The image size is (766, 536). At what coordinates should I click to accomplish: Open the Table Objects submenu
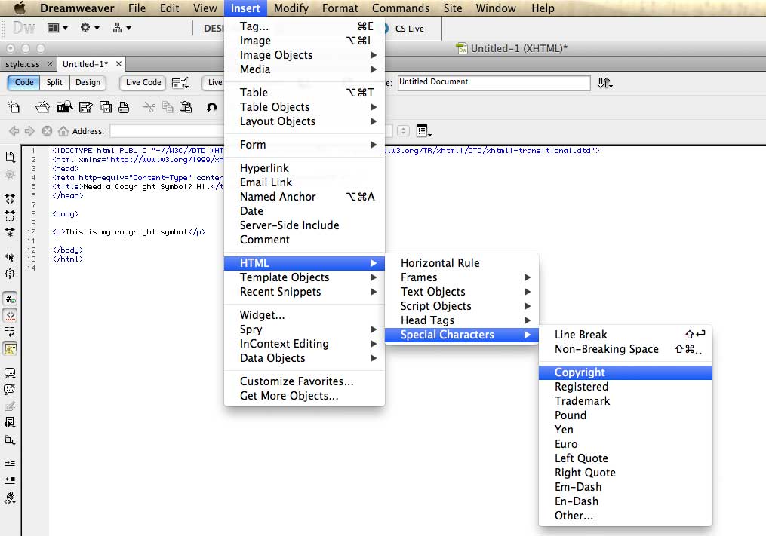[304, 107]
